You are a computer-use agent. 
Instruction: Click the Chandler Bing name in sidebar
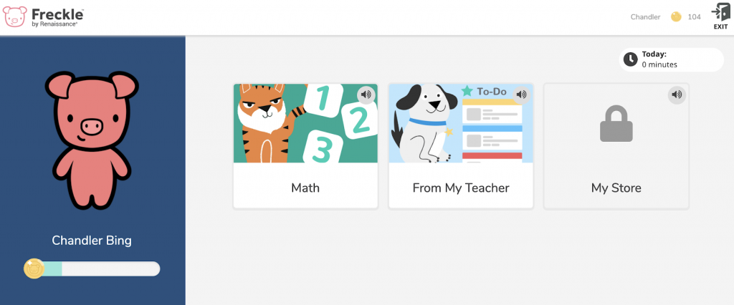(x=92, y=241)
